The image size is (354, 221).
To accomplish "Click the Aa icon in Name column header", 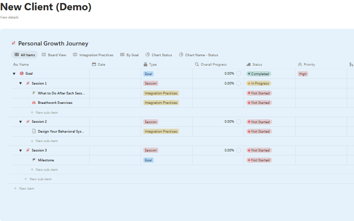I will pos(15,64).
